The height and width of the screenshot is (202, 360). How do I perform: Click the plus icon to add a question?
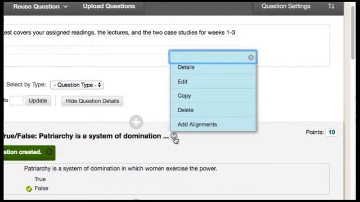pyautogui.click(x=136, y=122)
